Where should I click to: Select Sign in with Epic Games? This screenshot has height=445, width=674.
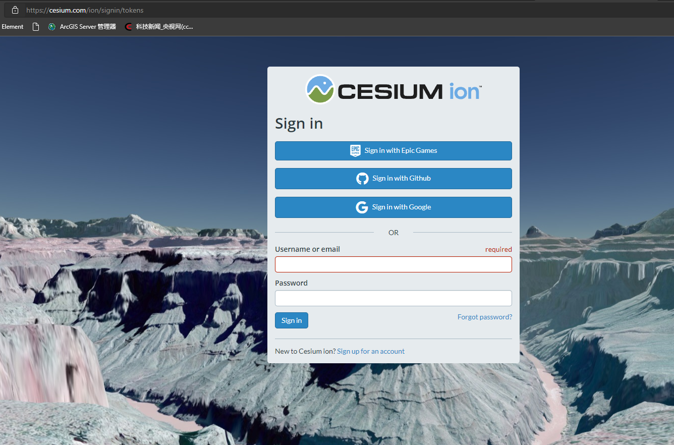coord(394,150)
